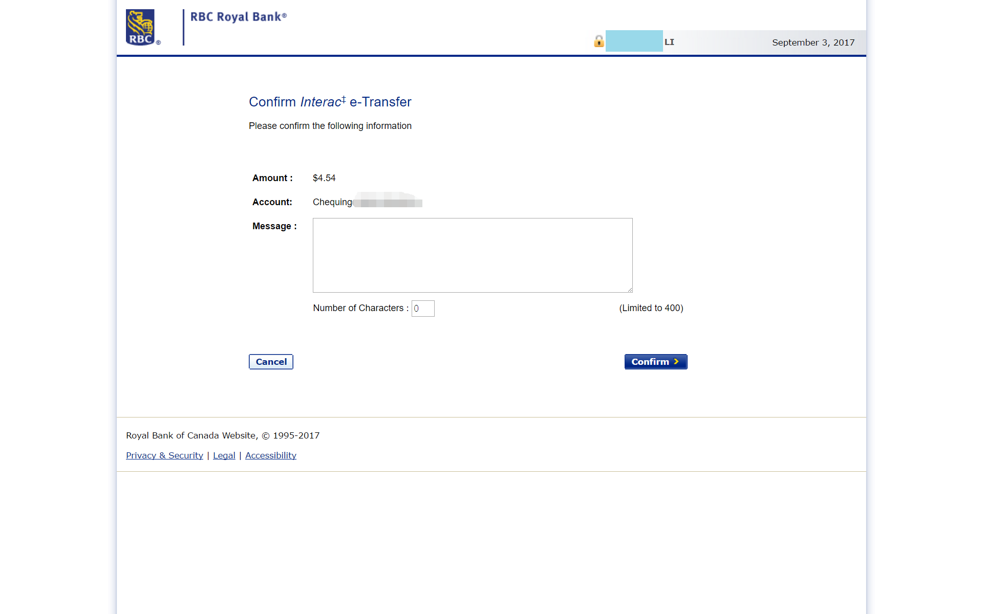Click the September 3, 2017 date

(814, 42)
